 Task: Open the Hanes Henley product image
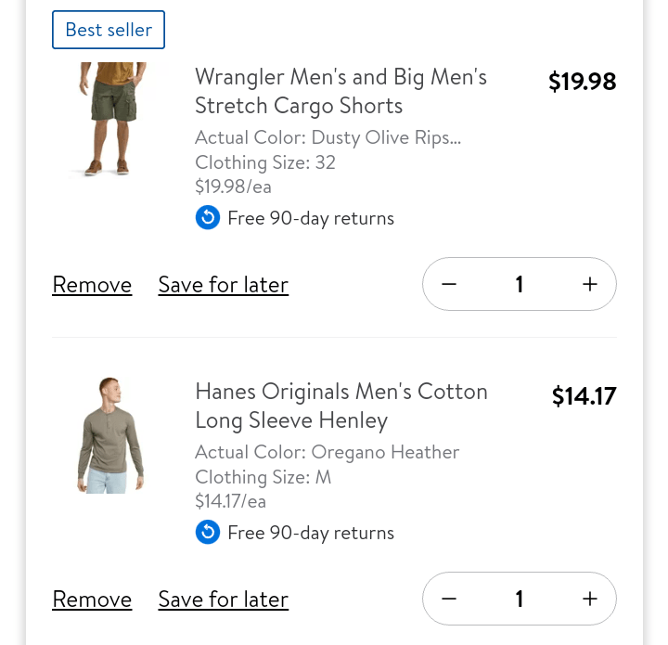pos(110,434)
